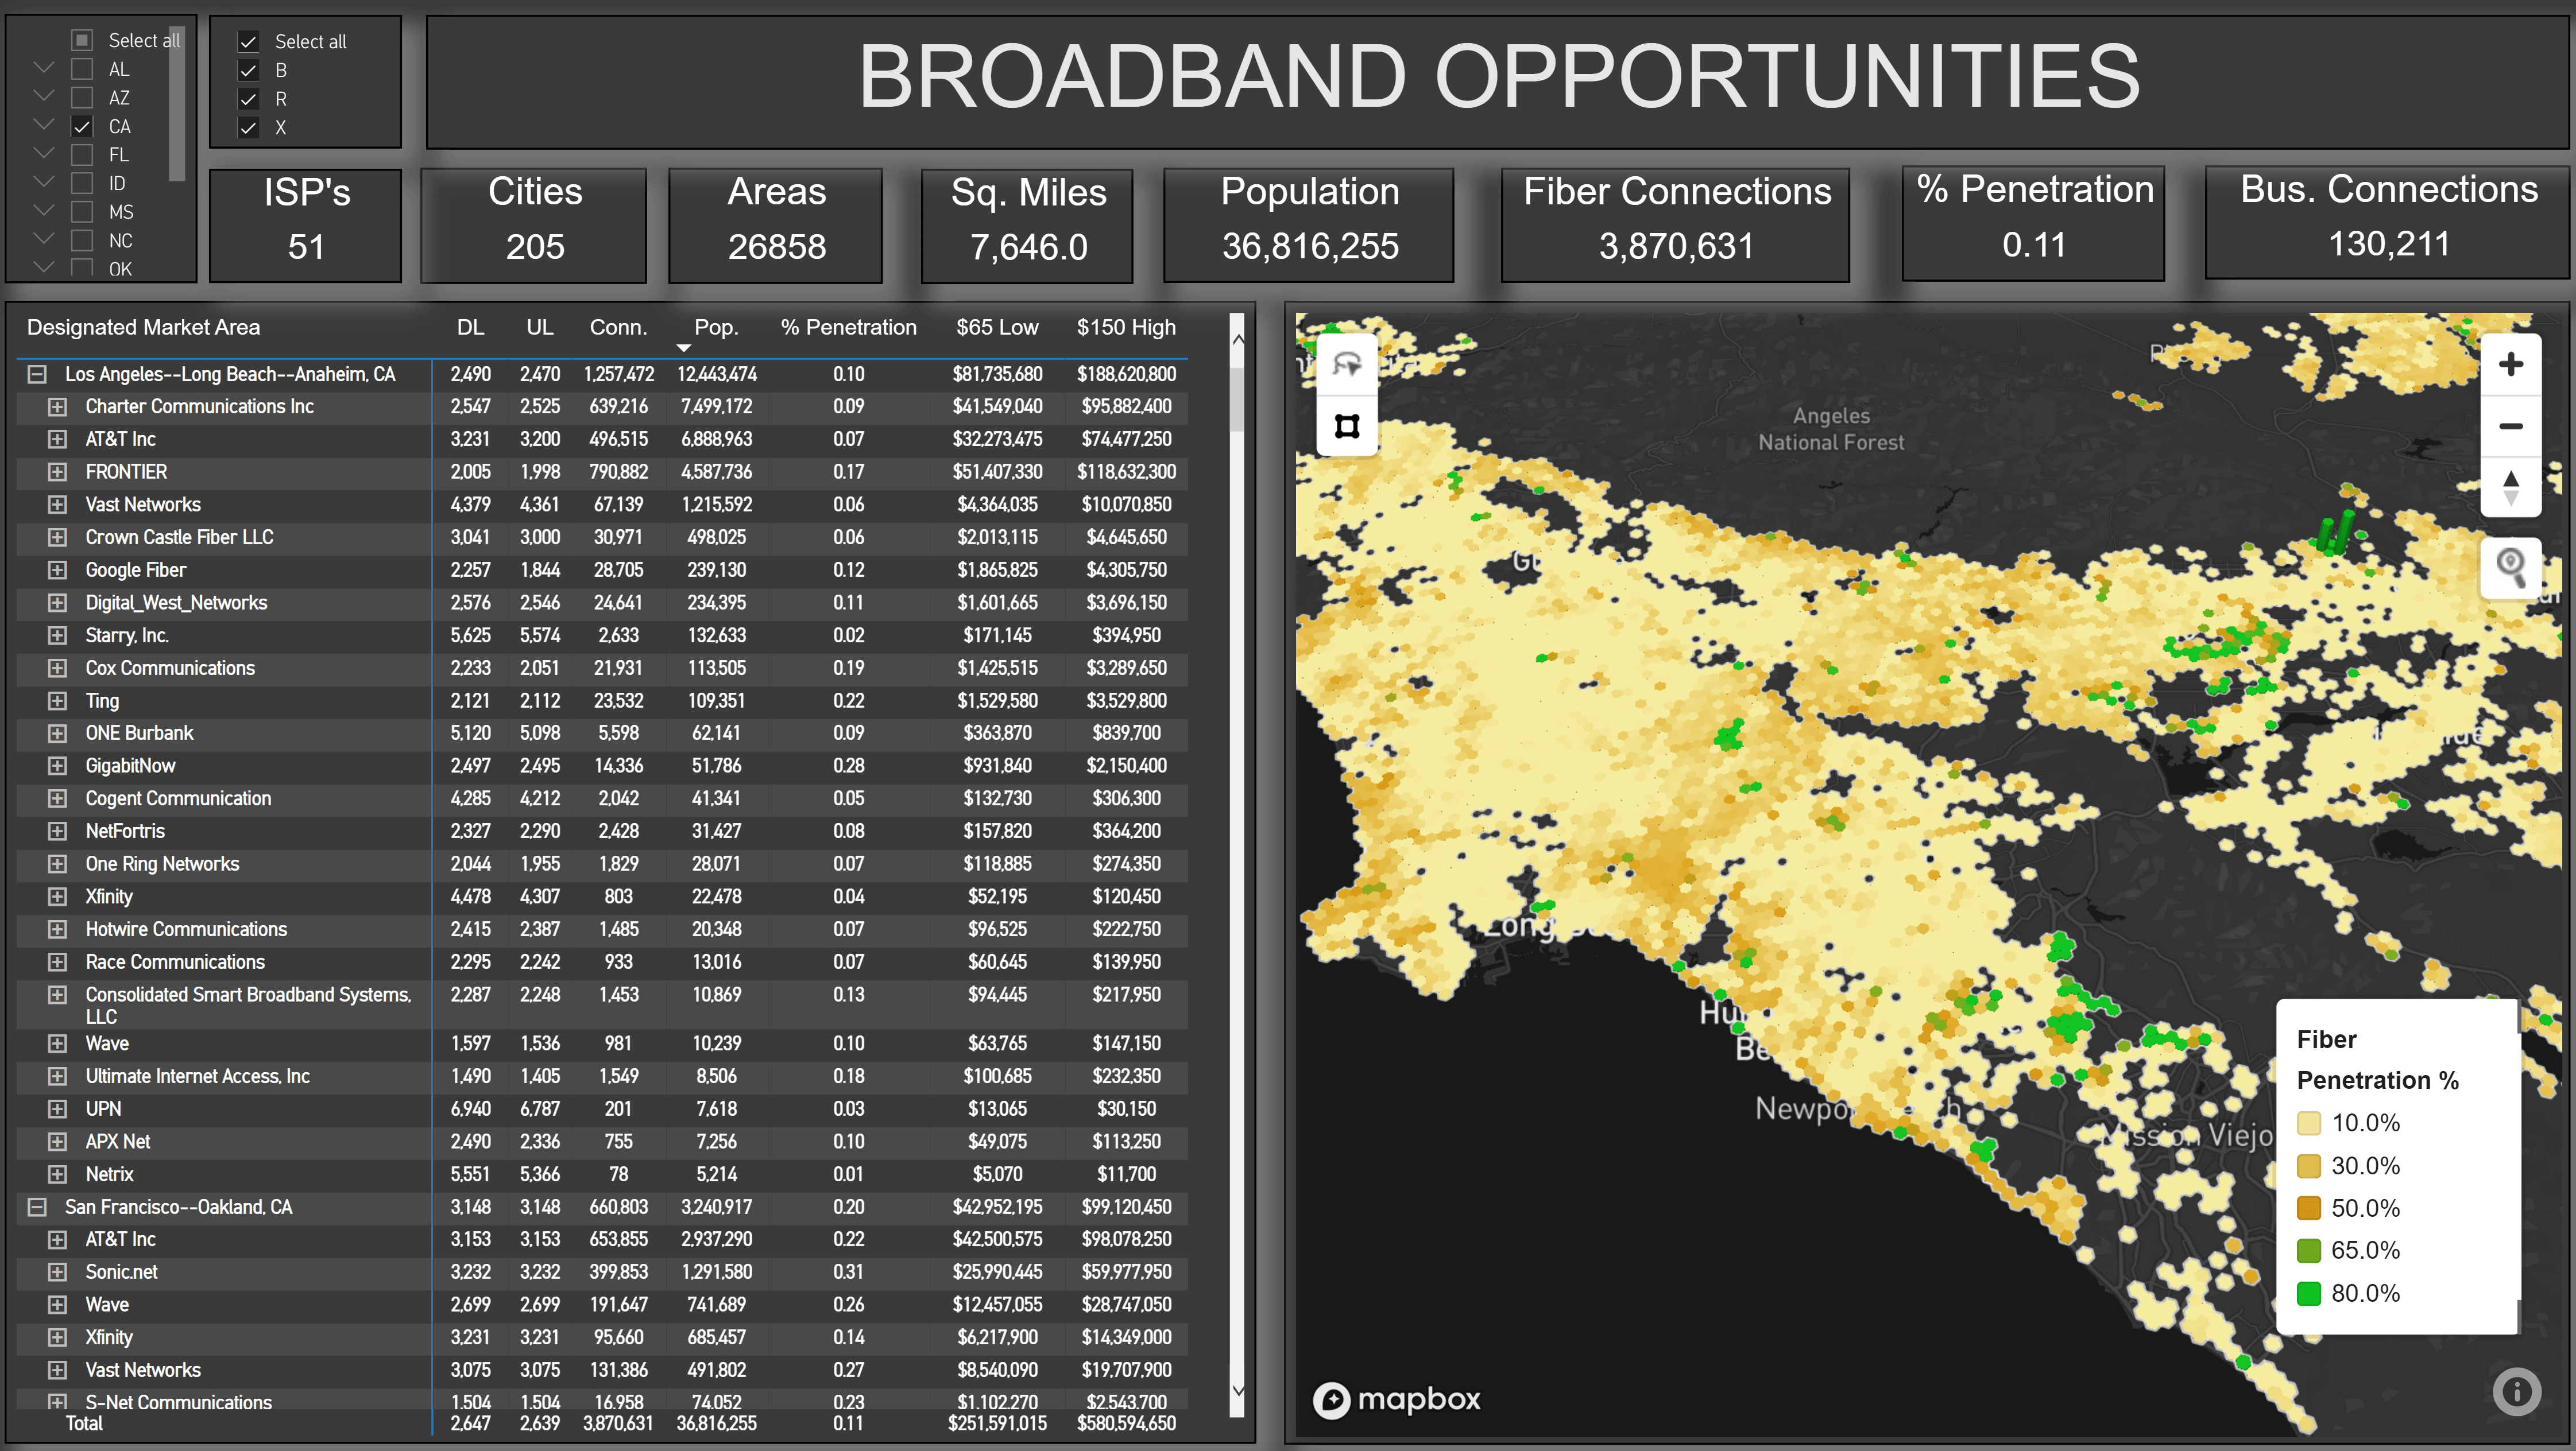
Task: Check the FL state checkbox
Action: coord(82,155)
